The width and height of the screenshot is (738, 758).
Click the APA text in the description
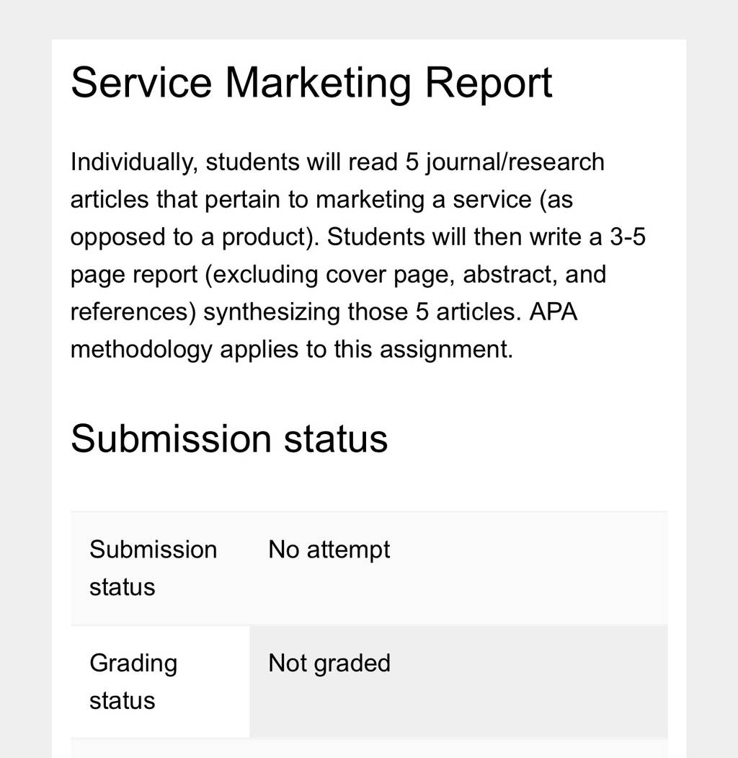click(553, 312)
